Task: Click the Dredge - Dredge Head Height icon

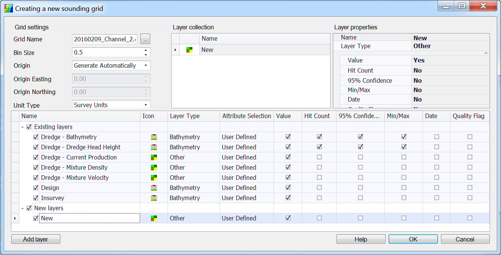Action: 154,147
